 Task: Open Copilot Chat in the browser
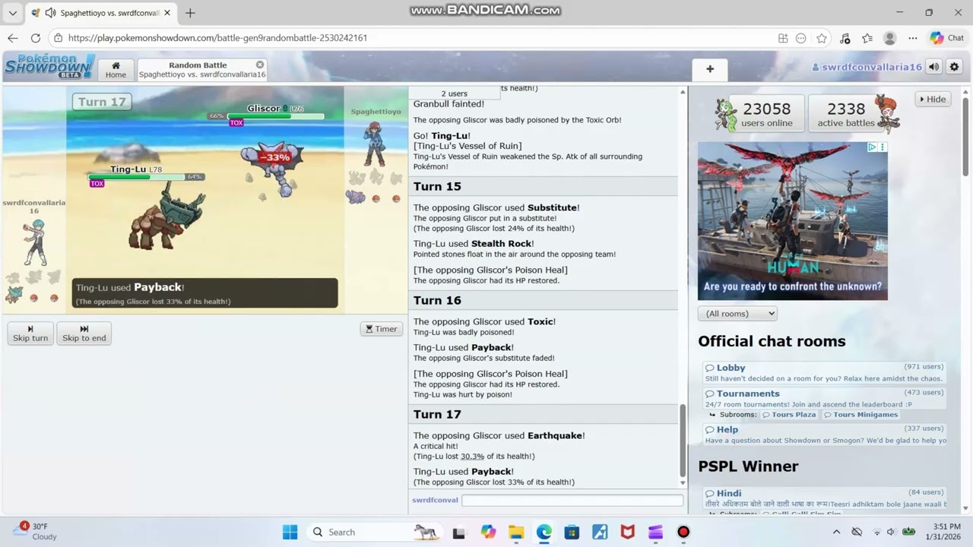946,38
